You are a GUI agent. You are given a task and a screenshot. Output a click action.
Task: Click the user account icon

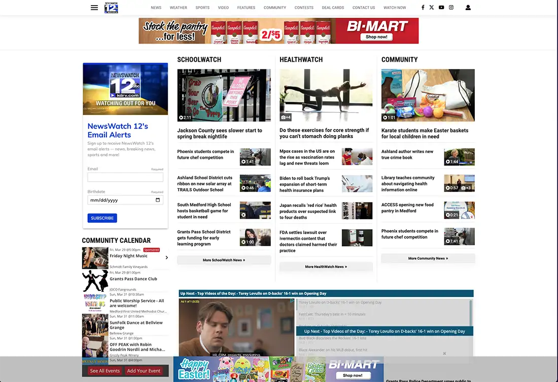point(468,8)
